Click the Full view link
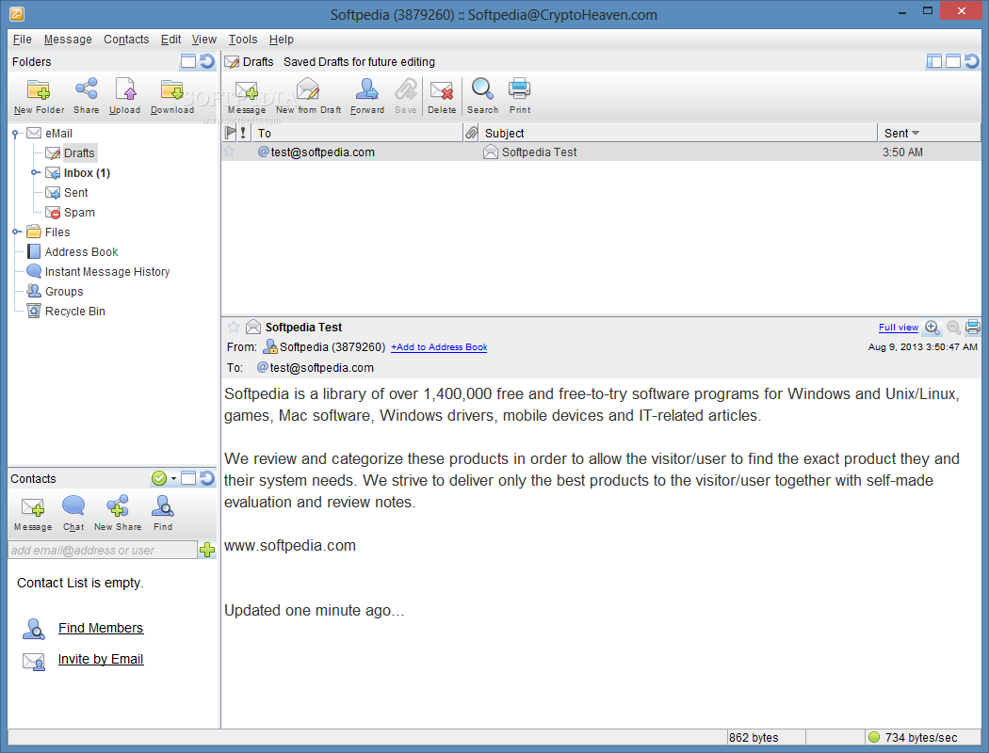 (x=899, y=327)
